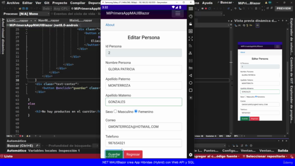Click Correo input field
Screen dimensions: 295x166
[143, 127]
